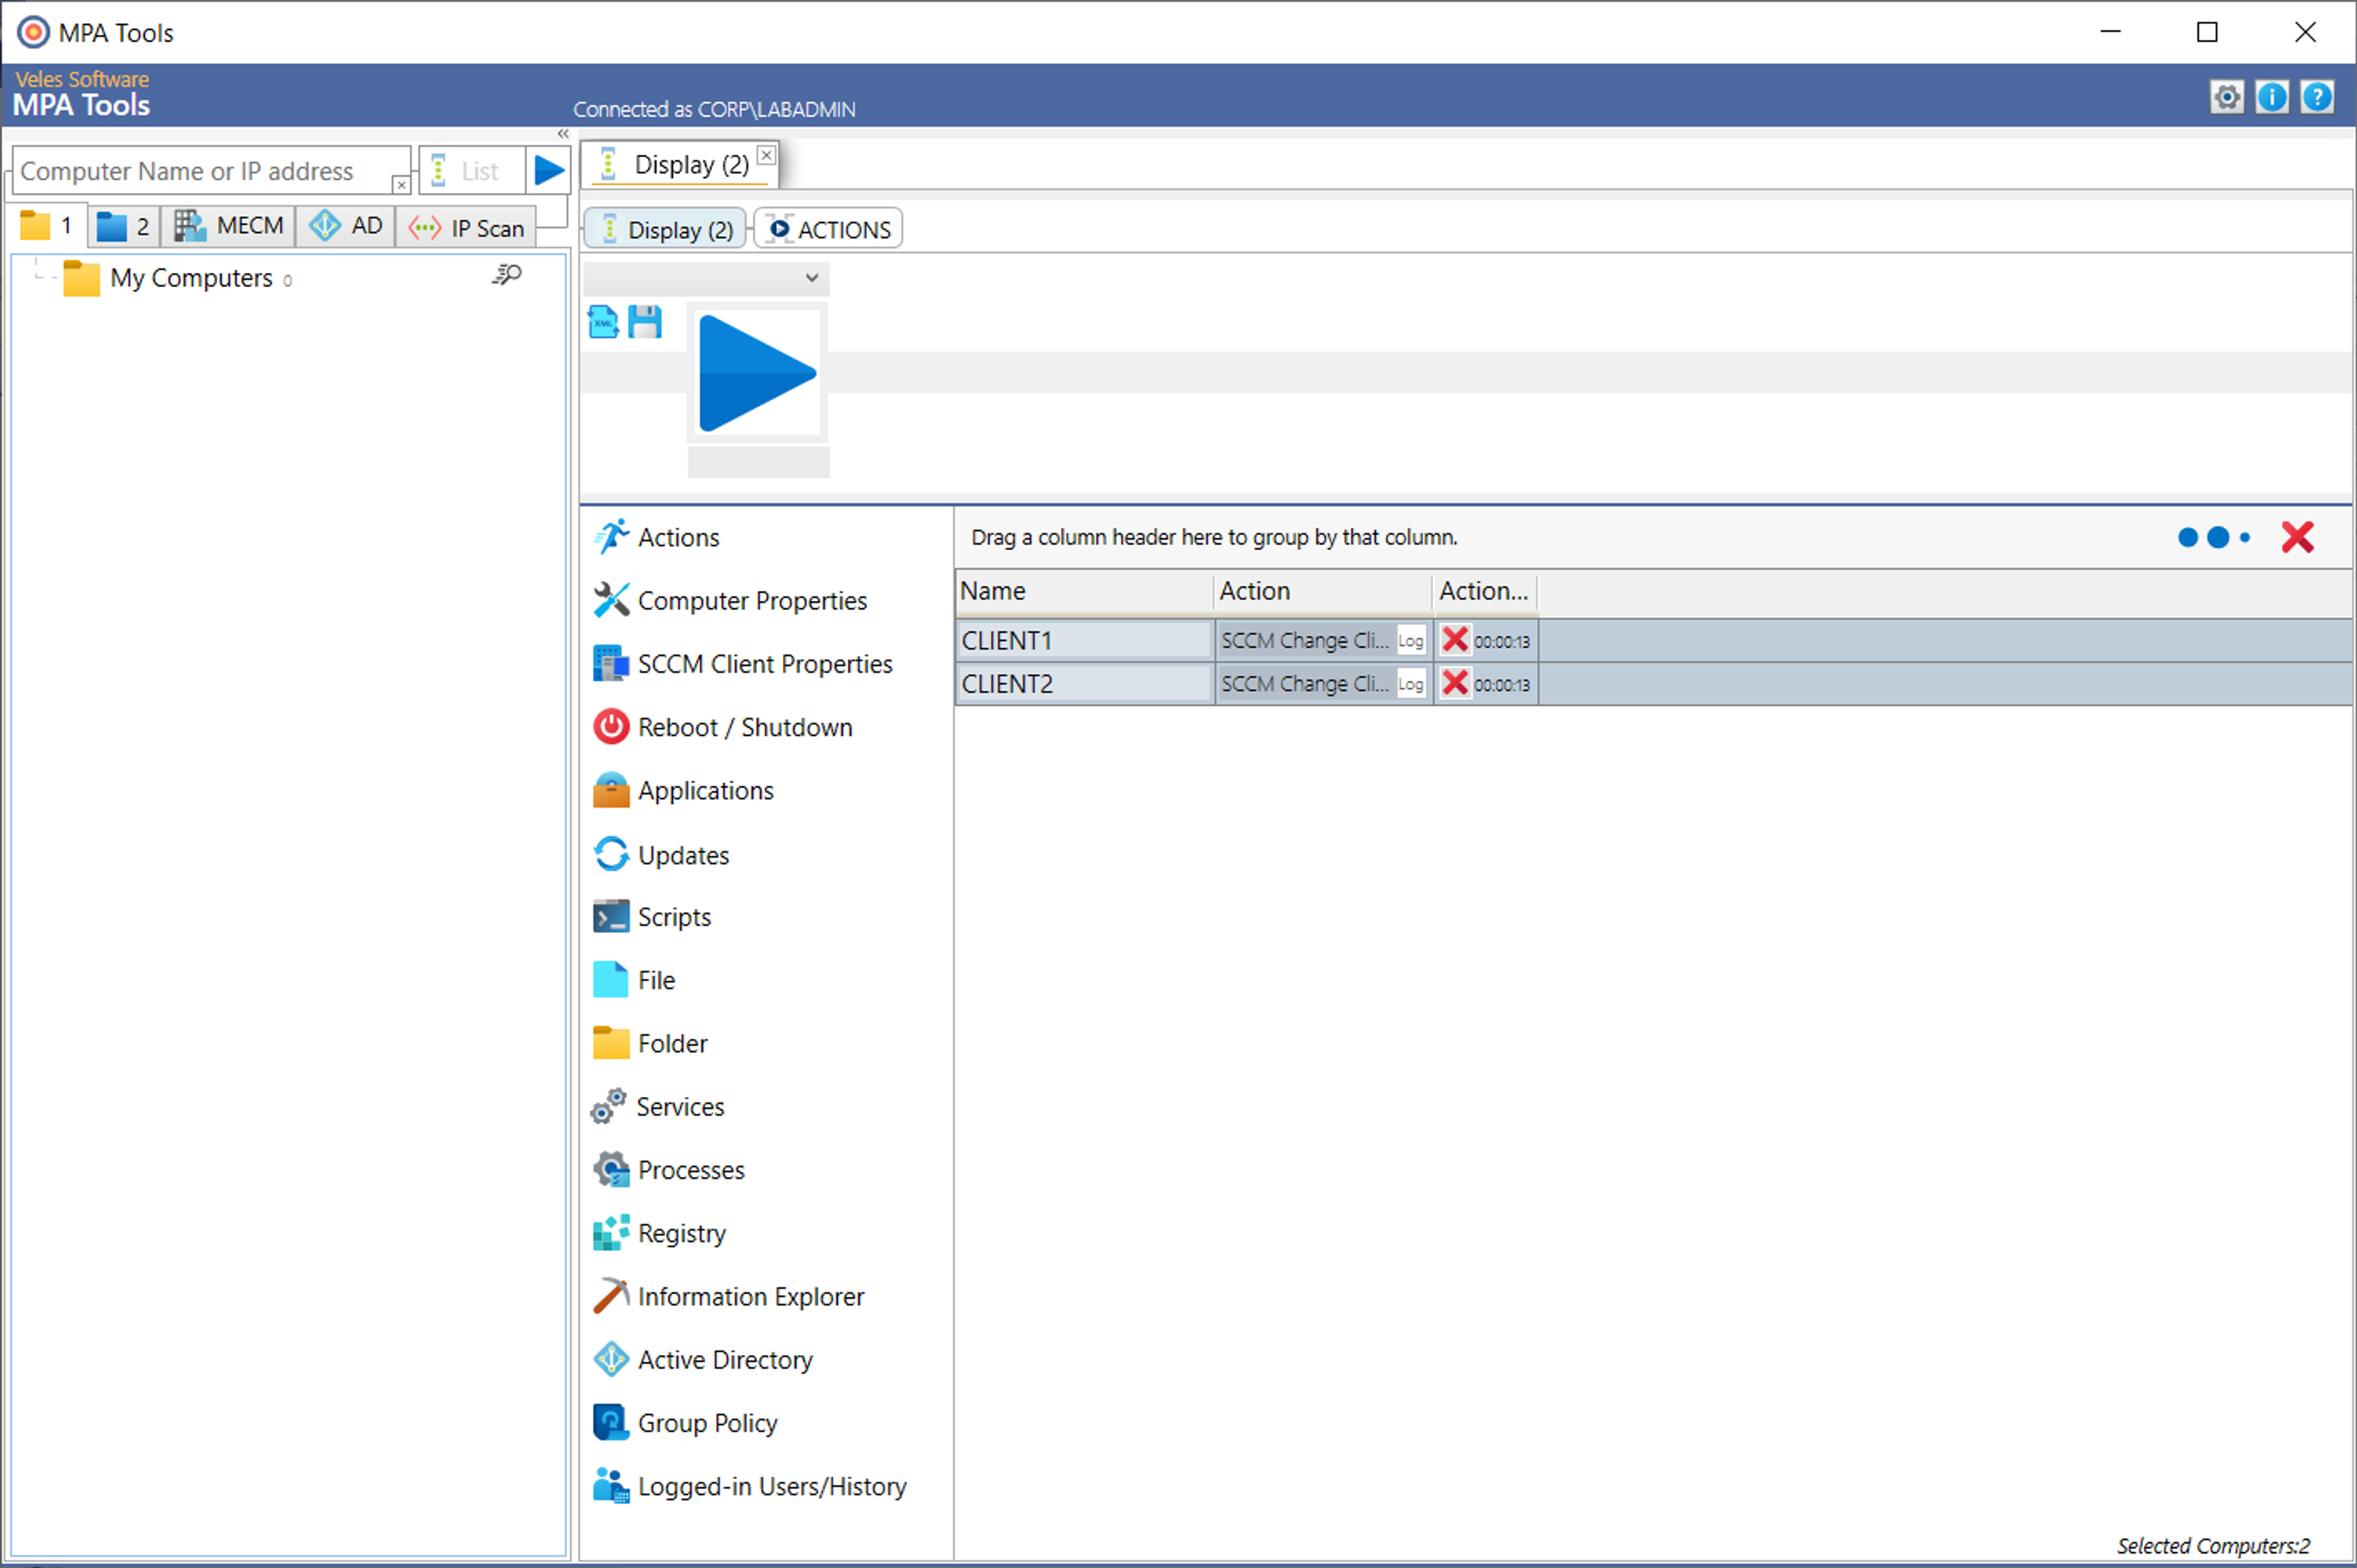Click the small play arrow next to List

coord(548,170)
